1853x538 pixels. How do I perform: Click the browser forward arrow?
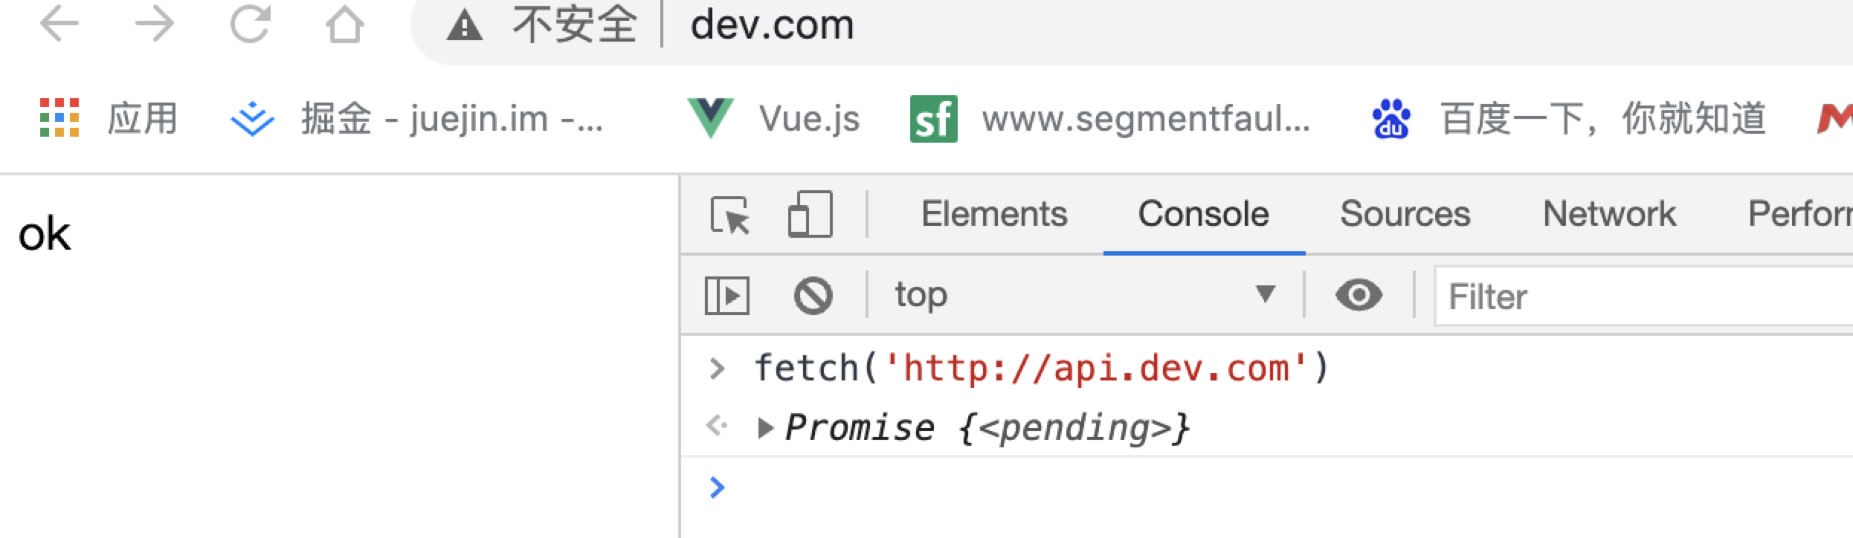tap(155, 24)
